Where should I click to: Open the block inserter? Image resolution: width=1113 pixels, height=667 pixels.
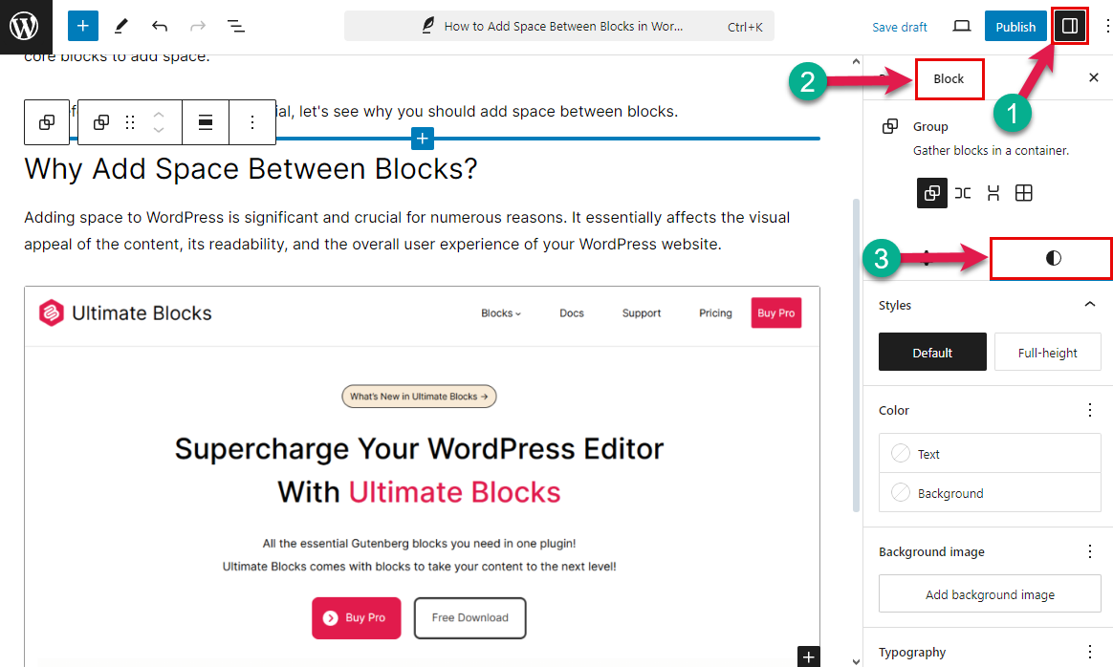coord(82,26)
